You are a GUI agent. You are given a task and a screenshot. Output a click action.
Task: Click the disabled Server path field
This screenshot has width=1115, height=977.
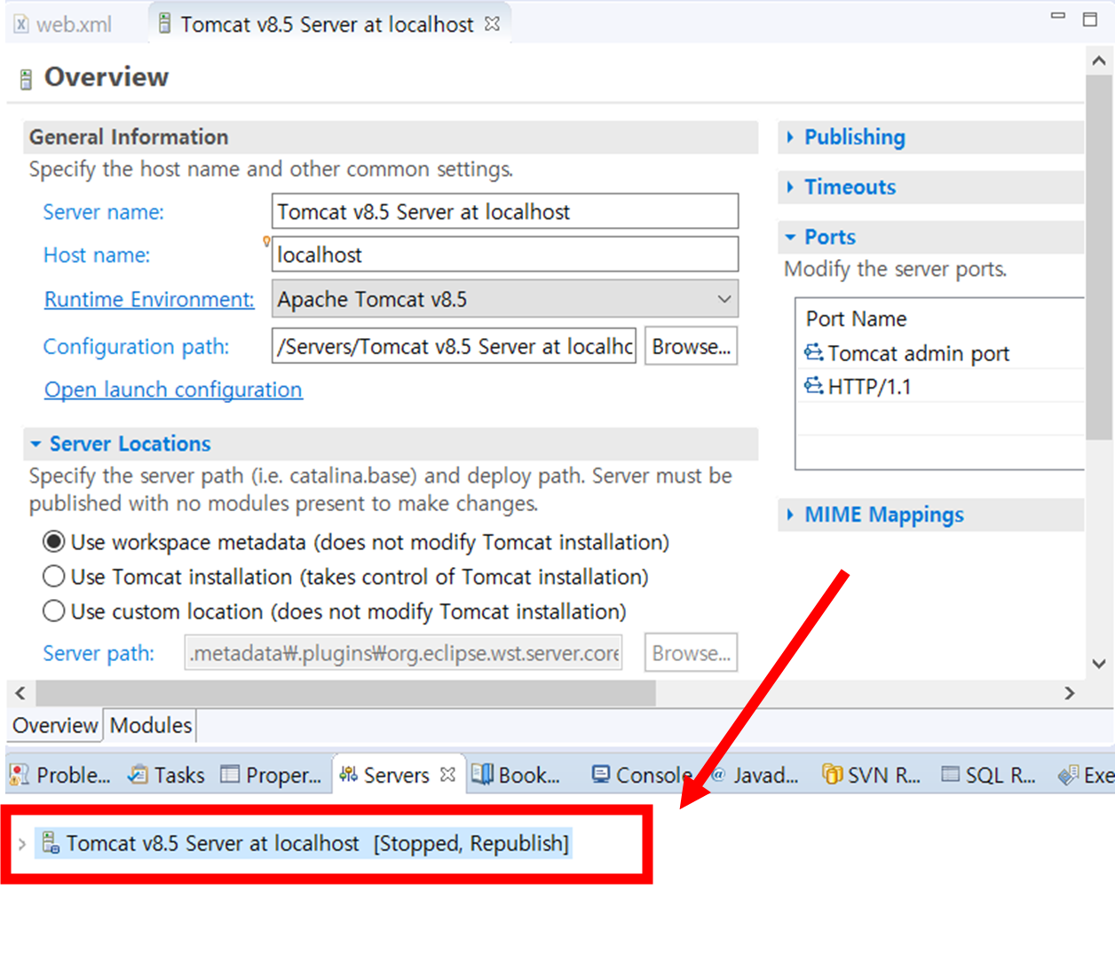coord(403,653)
